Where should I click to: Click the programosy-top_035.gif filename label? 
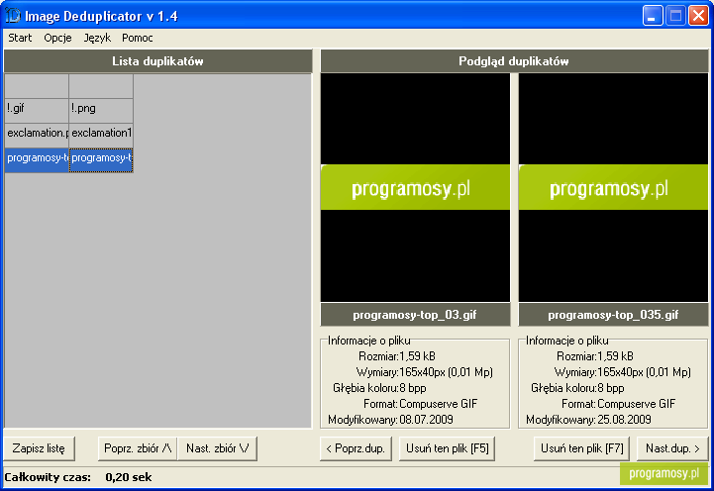coord(613,315)
